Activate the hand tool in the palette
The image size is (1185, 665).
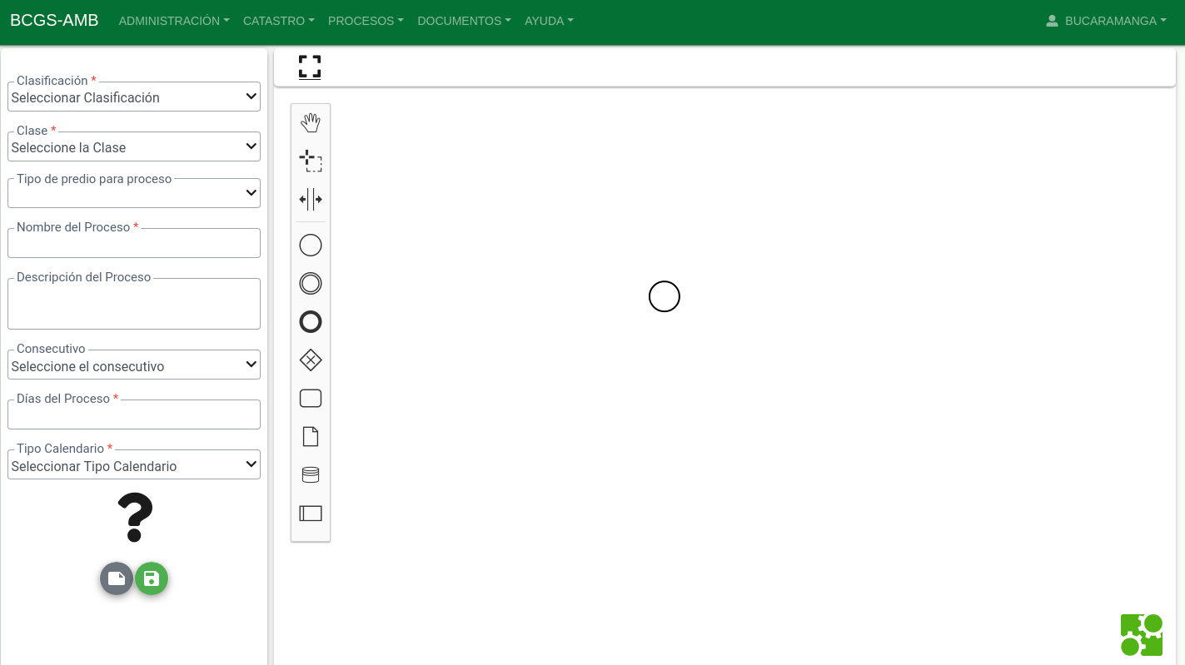pos(311,123)
